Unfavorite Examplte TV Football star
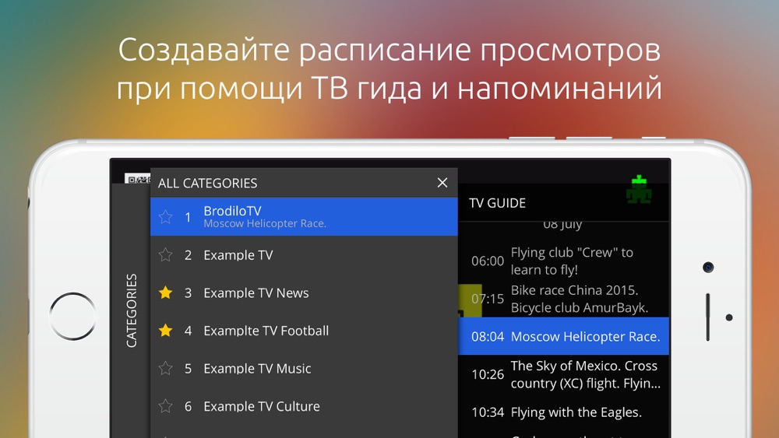Viewport: 779px width, 438px height. tap(165, 331)
